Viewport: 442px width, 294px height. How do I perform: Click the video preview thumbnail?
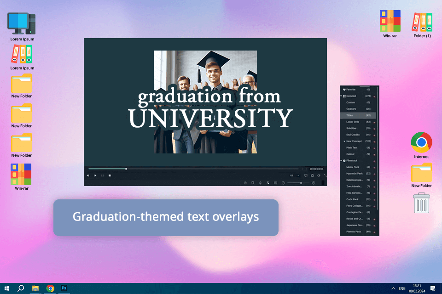click(205, 102)
